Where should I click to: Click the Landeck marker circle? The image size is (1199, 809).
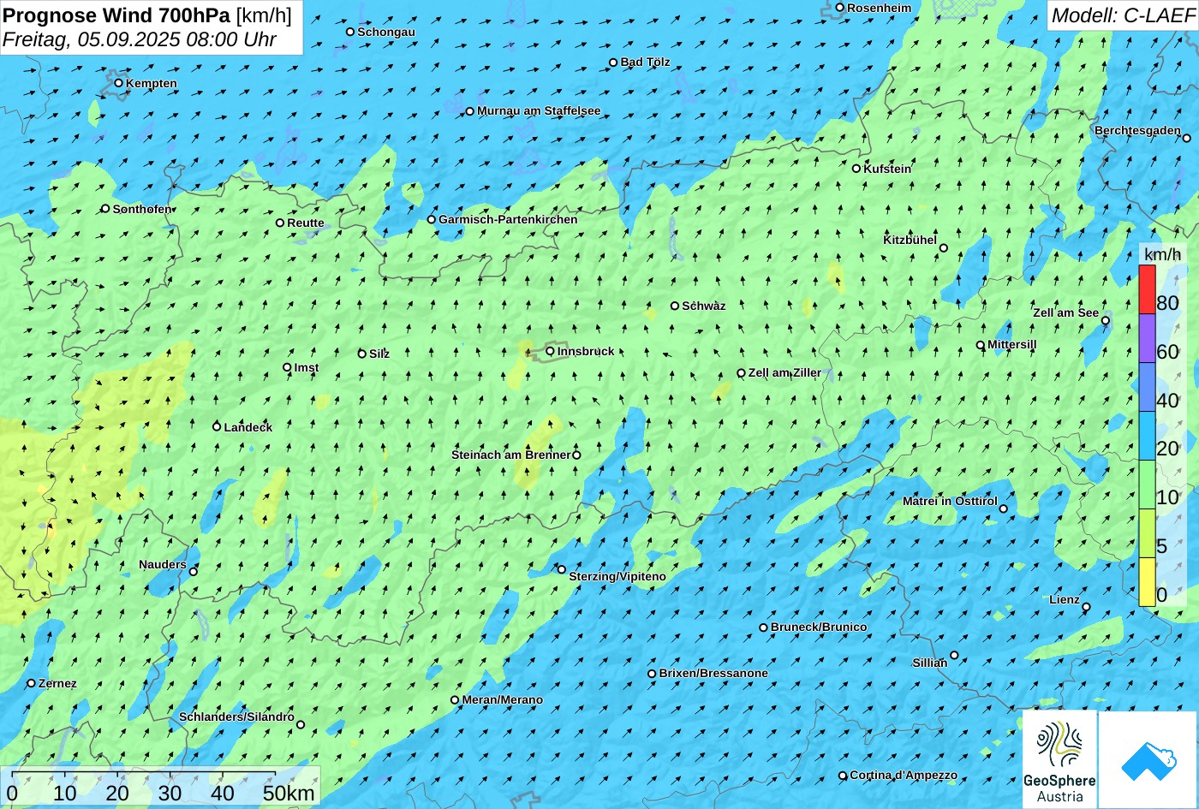(x=217, y=426)
